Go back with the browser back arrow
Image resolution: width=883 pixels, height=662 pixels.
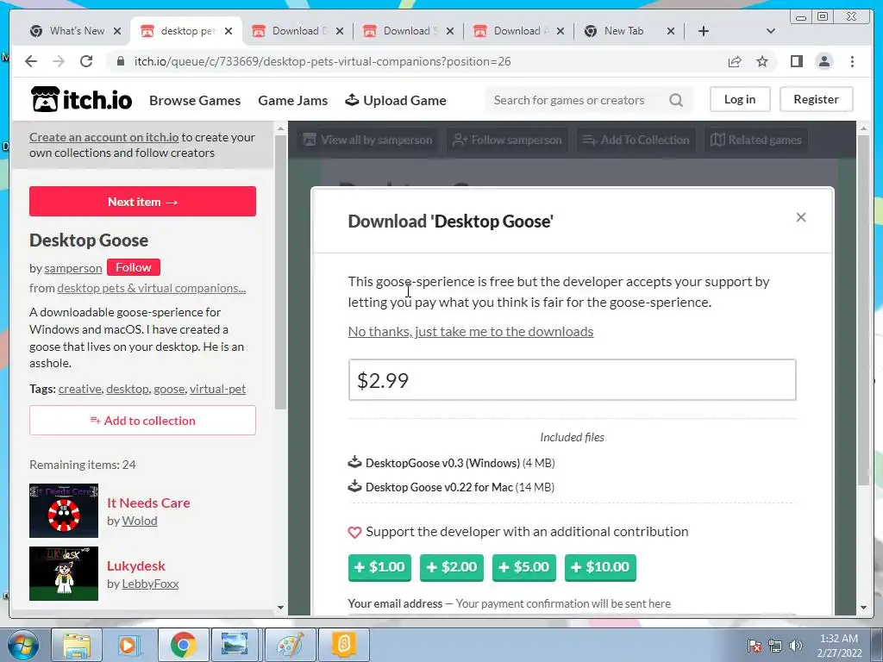tap(31, 61)
